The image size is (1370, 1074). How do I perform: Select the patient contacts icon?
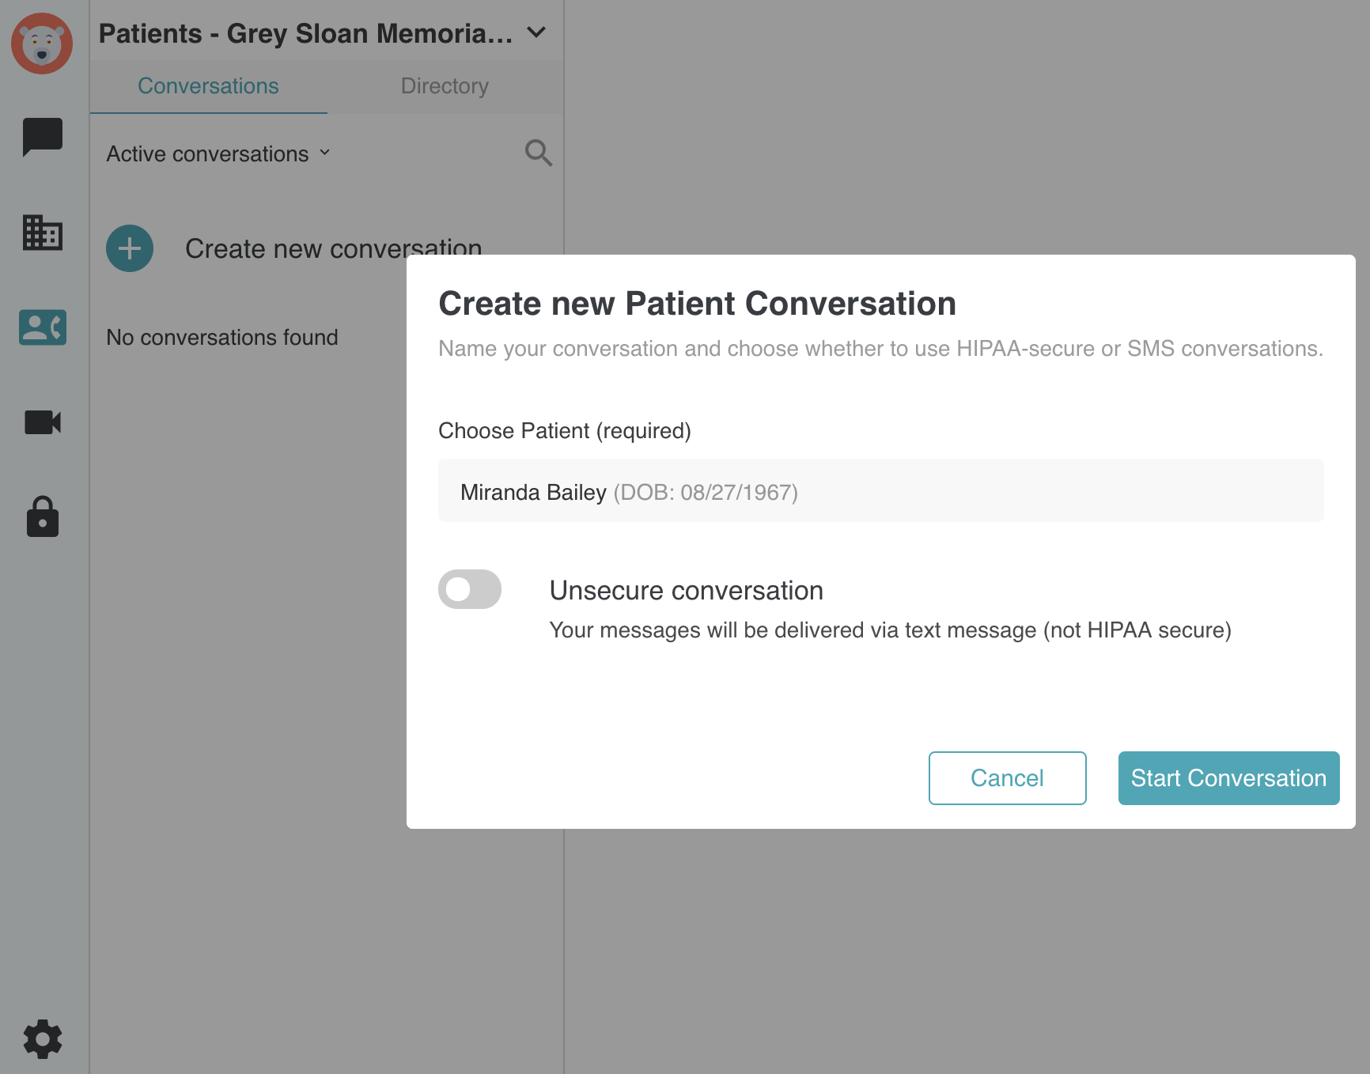(43, 327)
